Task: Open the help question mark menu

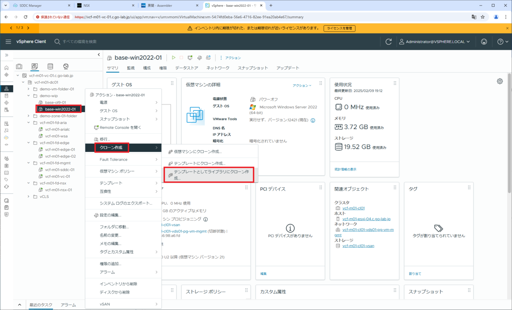Action: click(503, 41)
